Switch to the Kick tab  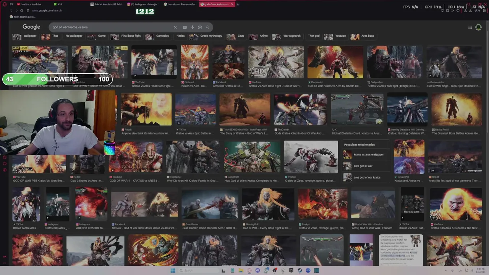pyautogui.click(x=60, y=4)
